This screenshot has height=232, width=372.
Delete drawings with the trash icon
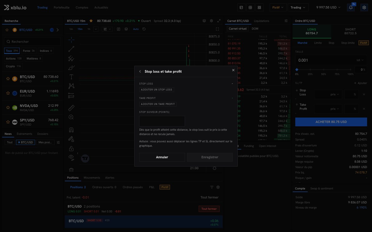point(71,170)
